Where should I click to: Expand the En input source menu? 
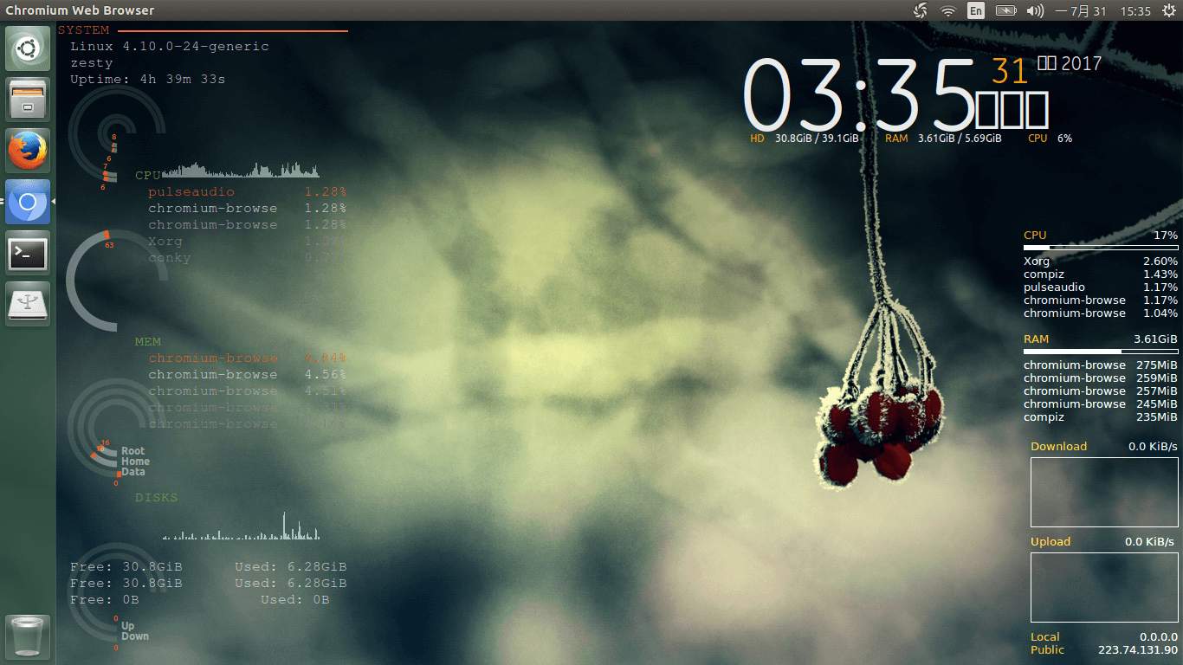(976, 11)
